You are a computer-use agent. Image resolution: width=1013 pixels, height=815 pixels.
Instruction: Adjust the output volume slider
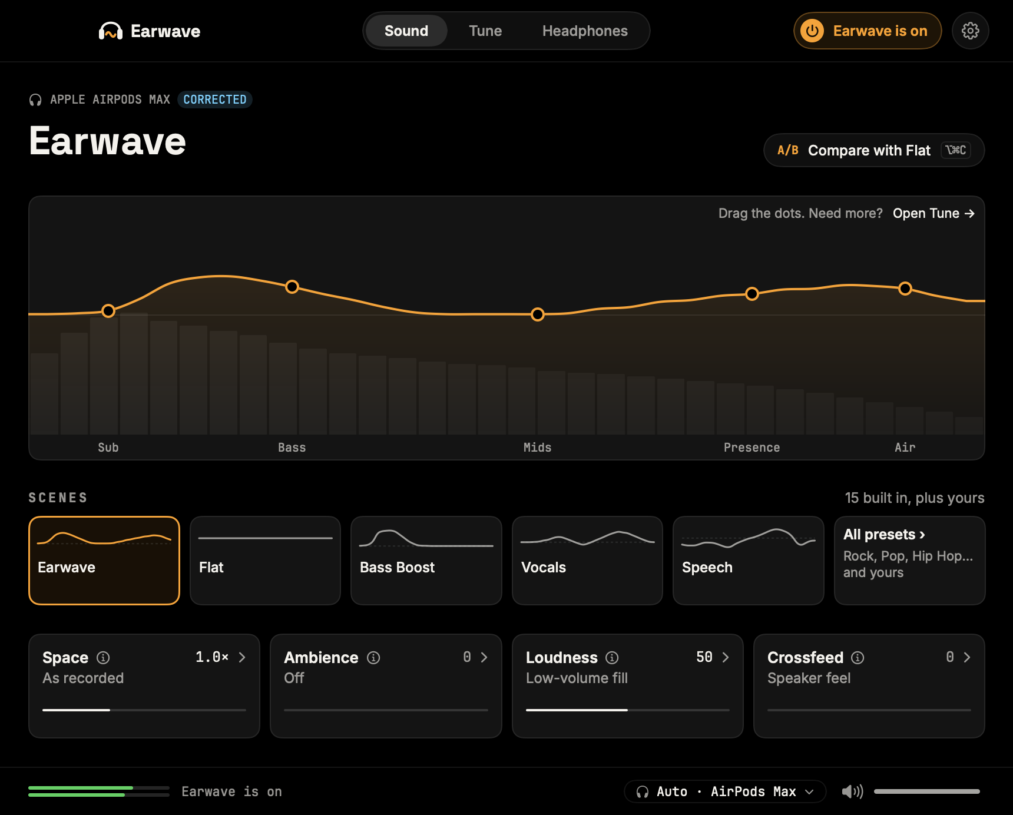[927, 791]
